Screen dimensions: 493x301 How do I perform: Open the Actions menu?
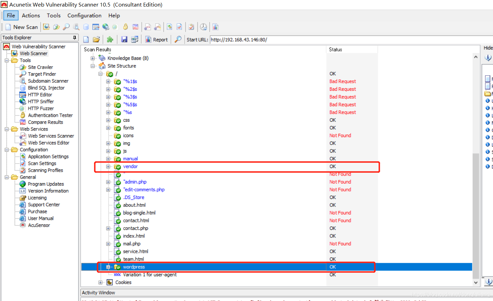31,15
